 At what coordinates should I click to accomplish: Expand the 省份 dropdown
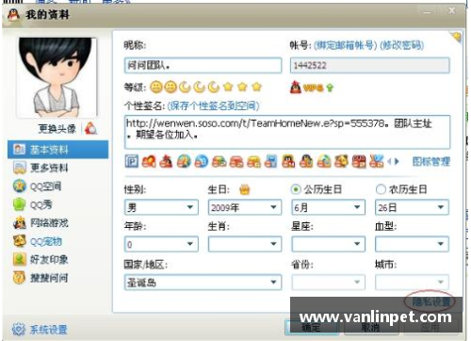tap(329, 283)
